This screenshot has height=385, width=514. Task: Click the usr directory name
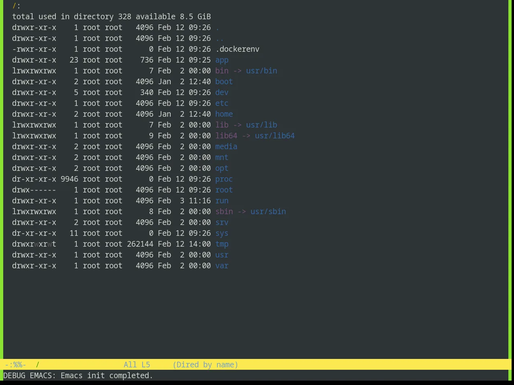click(222, 255)
